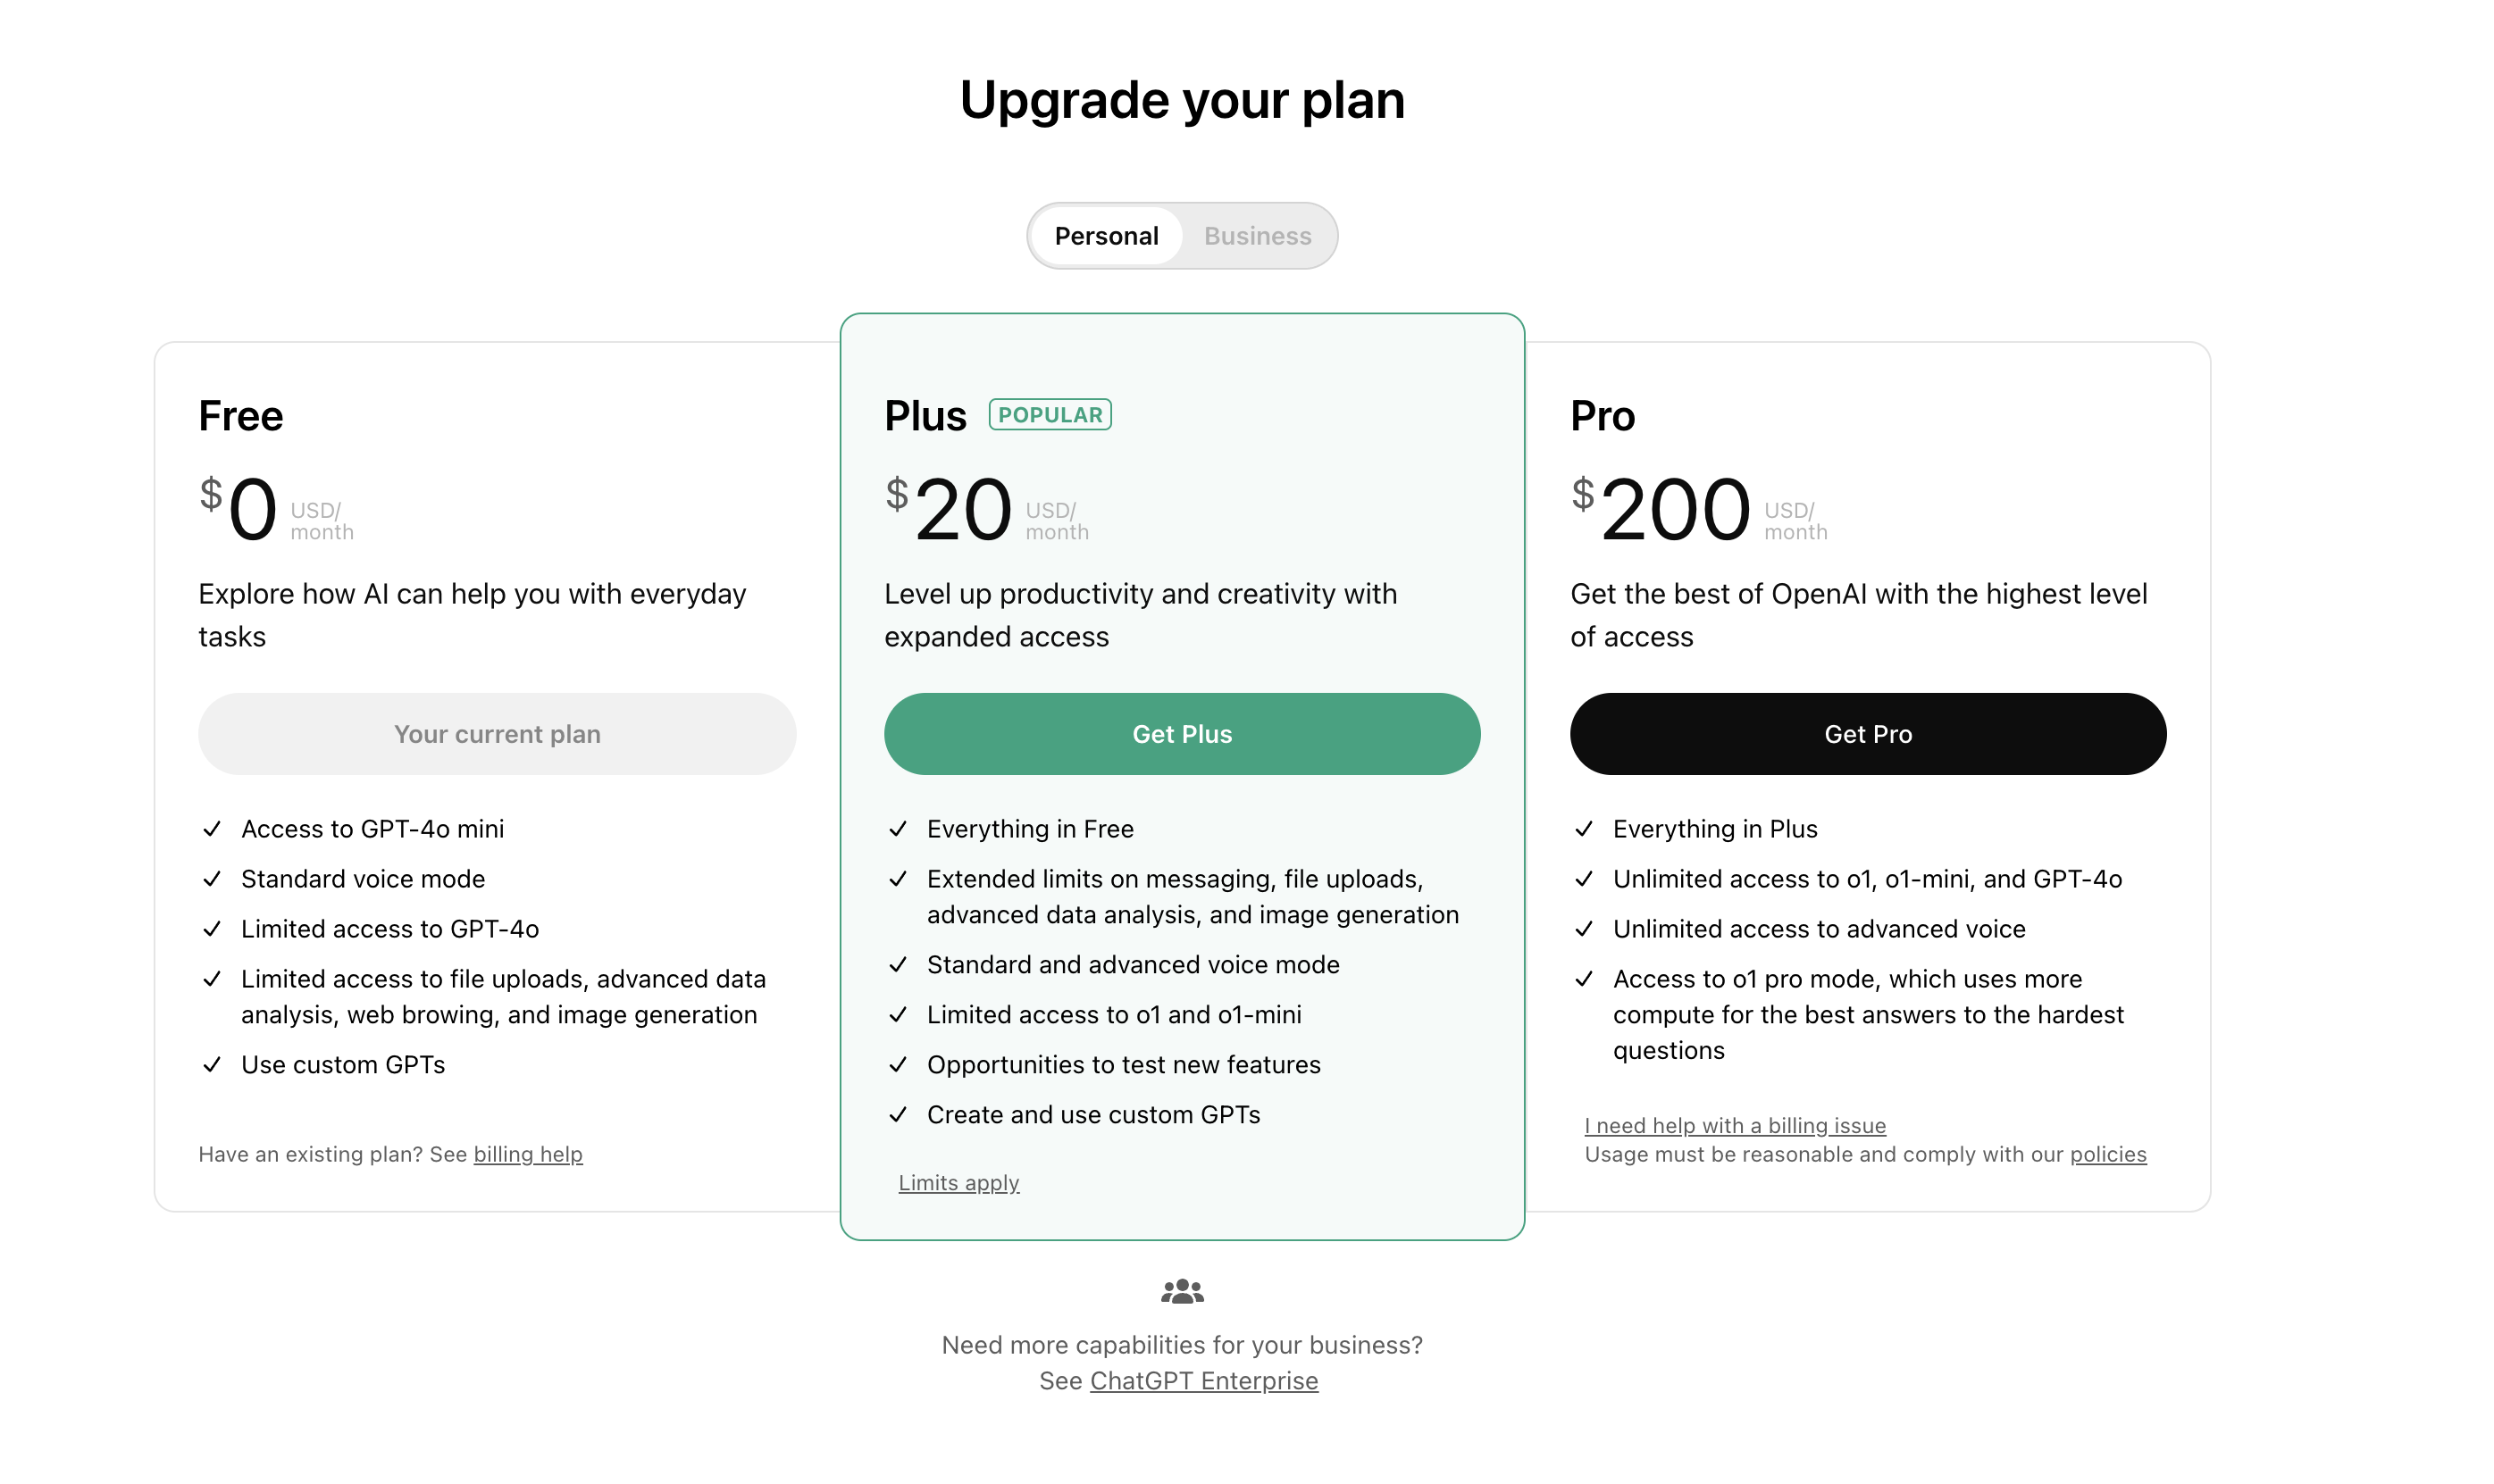The width and height of the screenshot is (2494, 1484).
Task: Click checkmark beside Use custom GPTs
Action: (211, 1065)
